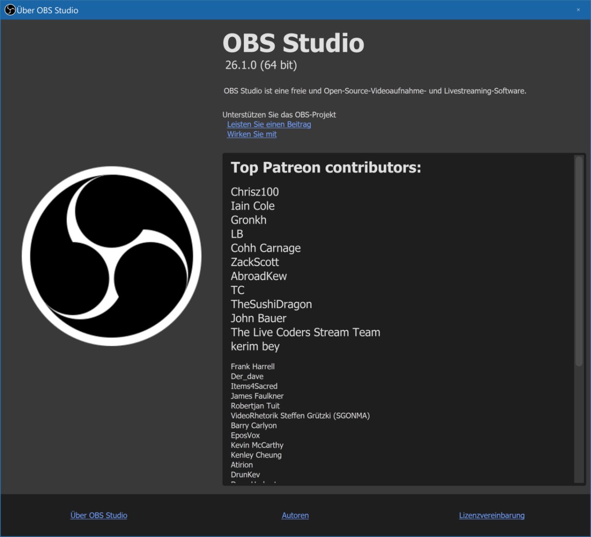Select contributor 'TC'
The image size is (591, 537).
[237, 290]
